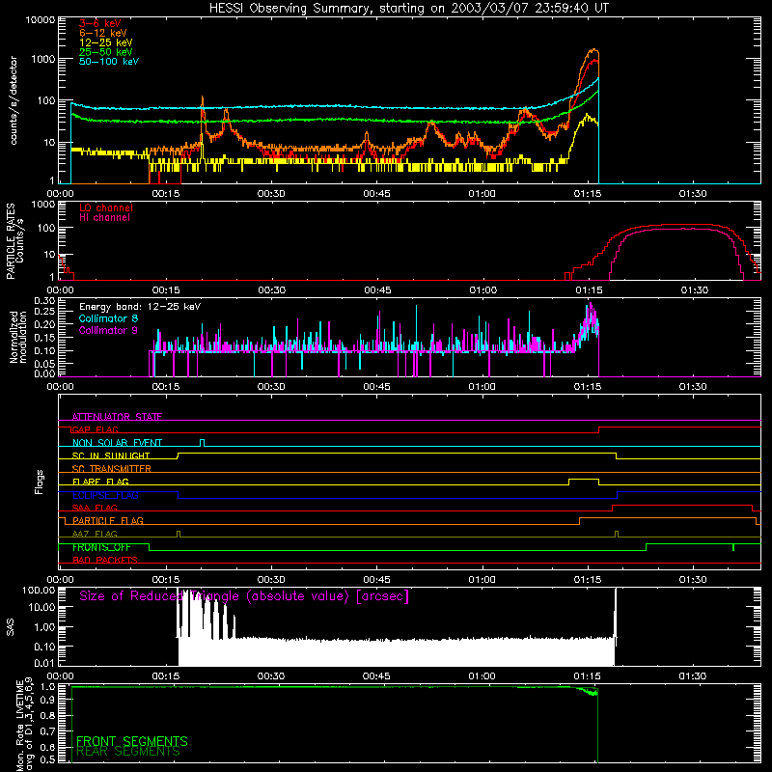Screen dimensions: 772x772
Task: Select the FRONT SEGMENTS legend label
Action: (x=132, y=741)
